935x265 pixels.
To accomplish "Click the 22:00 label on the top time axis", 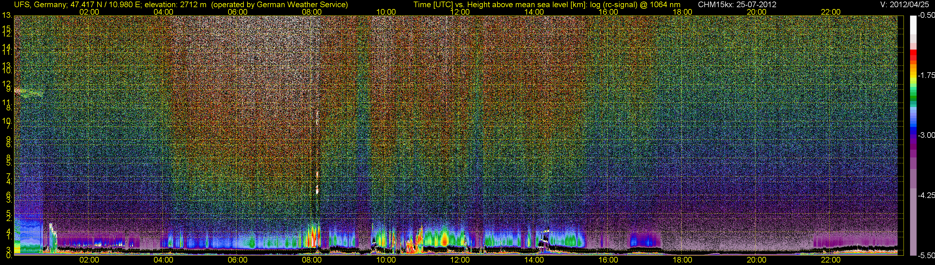I will point(831,12).
